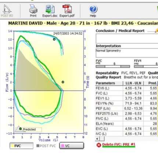The width and height of the screenshot is (158, 158).
Task: Click the Interpretation text box
Action: coord(127,53)
